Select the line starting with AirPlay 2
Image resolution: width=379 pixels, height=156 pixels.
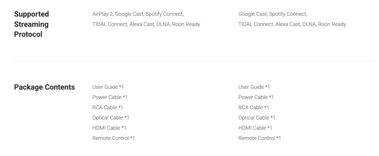point(138,14)
